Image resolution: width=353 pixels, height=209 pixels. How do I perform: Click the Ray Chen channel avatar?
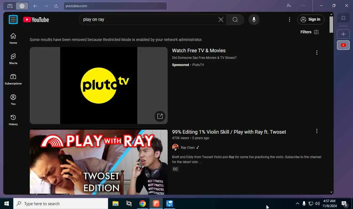coord(175,147)
